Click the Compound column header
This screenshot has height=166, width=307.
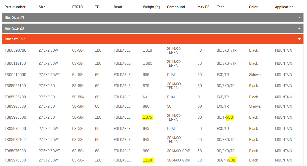pyautogui.click(x=176, y=7)
